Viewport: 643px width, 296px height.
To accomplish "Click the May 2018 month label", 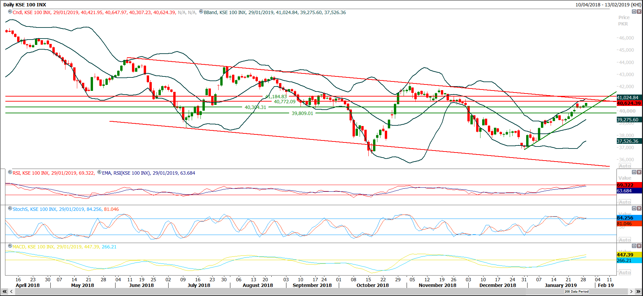I will [83, 285].
